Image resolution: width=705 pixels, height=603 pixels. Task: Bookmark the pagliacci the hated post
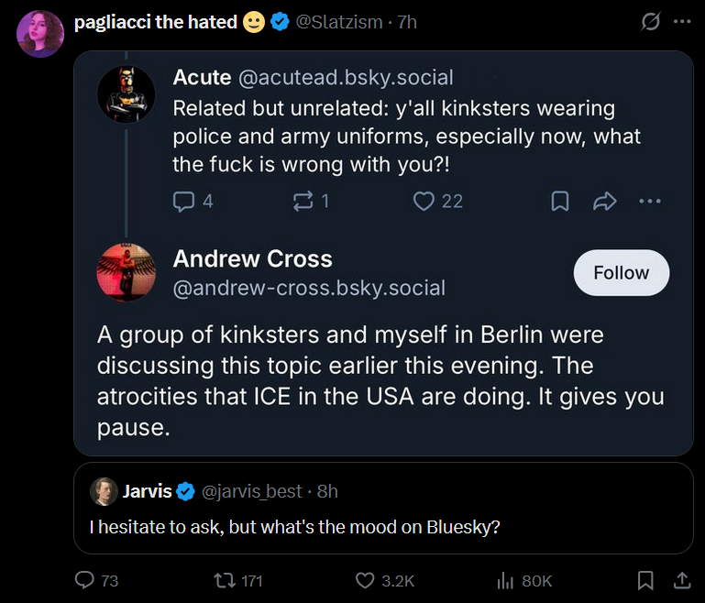click(645, 580)
